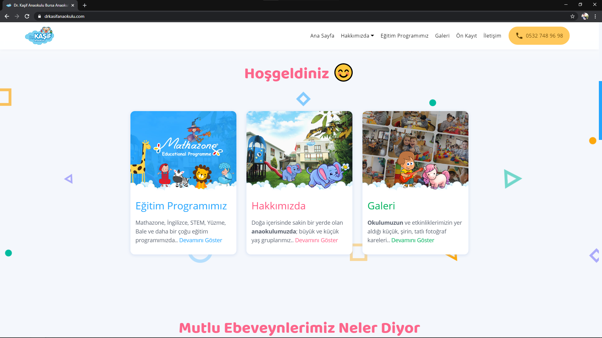Screen dimensions: 602x338
Task: Bookmark this page with star icon
Action: (573, 16)
